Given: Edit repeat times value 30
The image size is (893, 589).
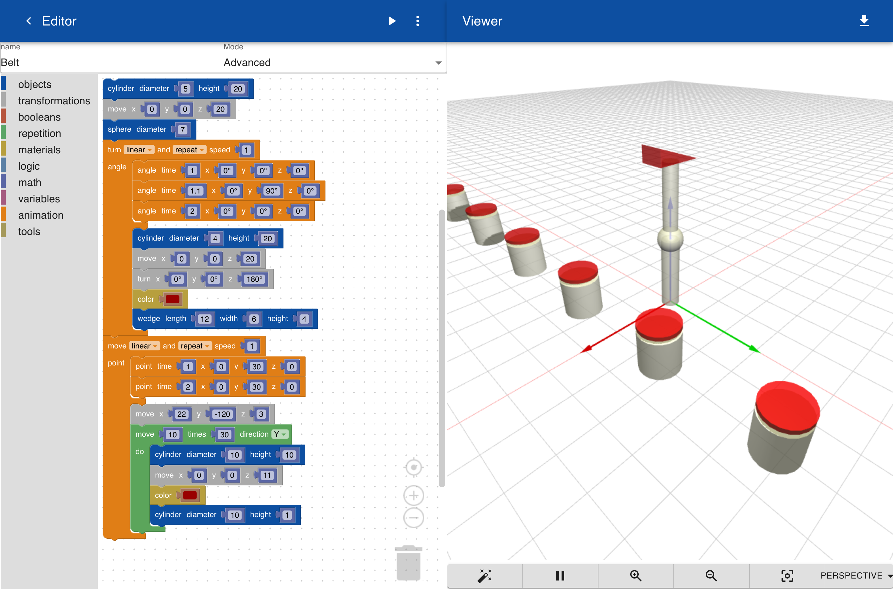Looking at the screenshot, I should (224, 435).
